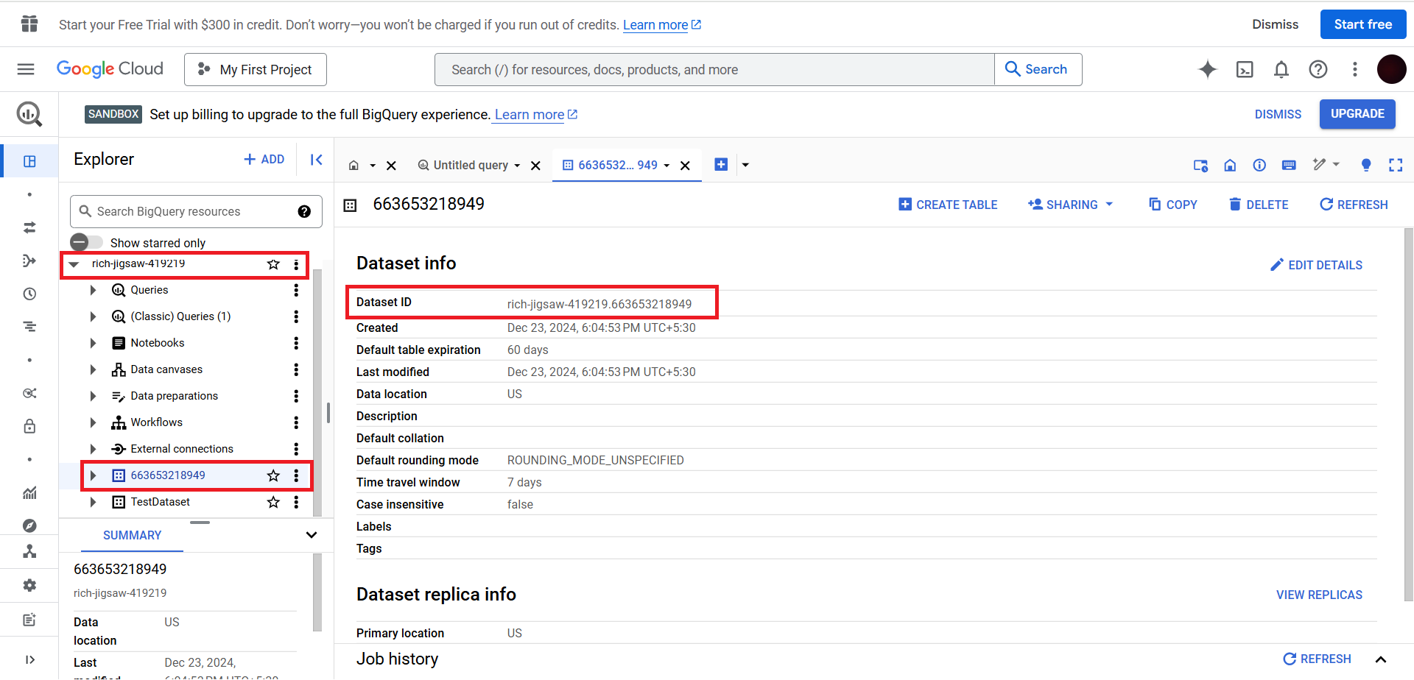Collapse the rich-jigsaw-419219 project tree
Image resolution: width=1414 pixels, height=680 pixels.
74,264
